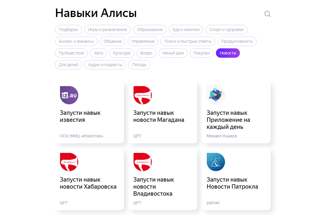The height and width of the screenshot is (215, 319).
Task: Click the iz.ru Известия skill icon
Action: 69,95
